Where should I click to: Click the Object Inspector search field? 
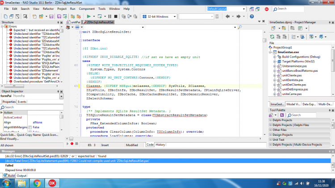click(32, 107)
